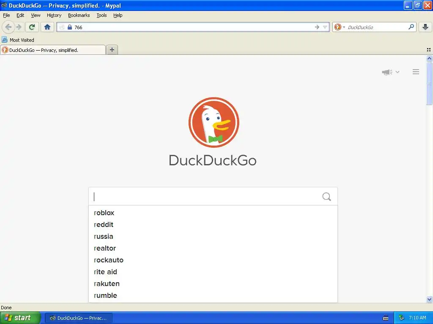The image size is (433, 324).
Task: Choose the 'roblox' suggestion
Action: tap(213, 213)
